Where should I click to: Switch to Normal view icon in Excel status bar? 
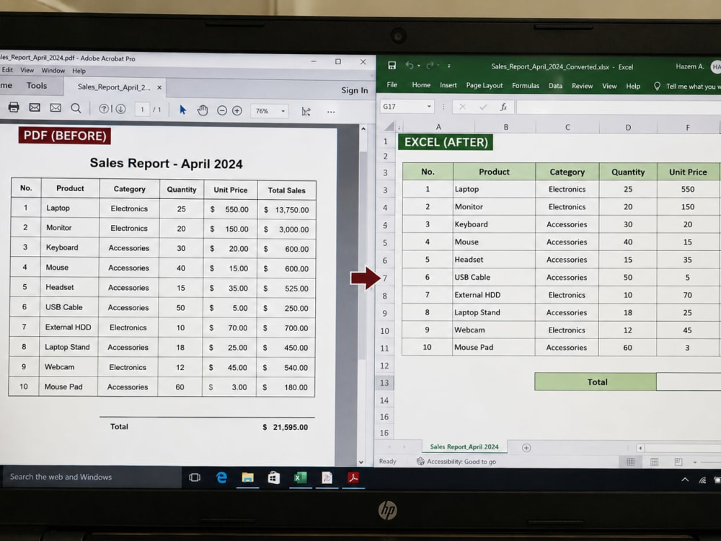point(630,462)
